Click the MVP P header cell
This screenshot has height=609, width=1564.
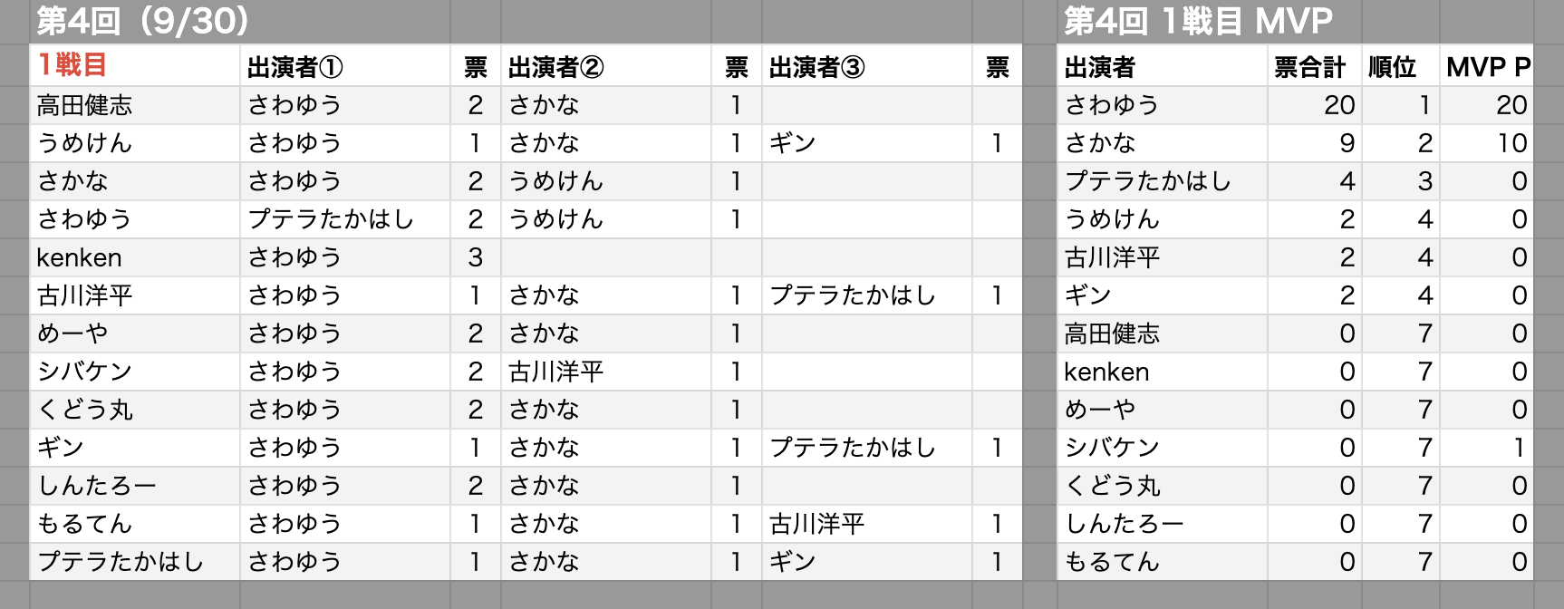(1488, 67)
